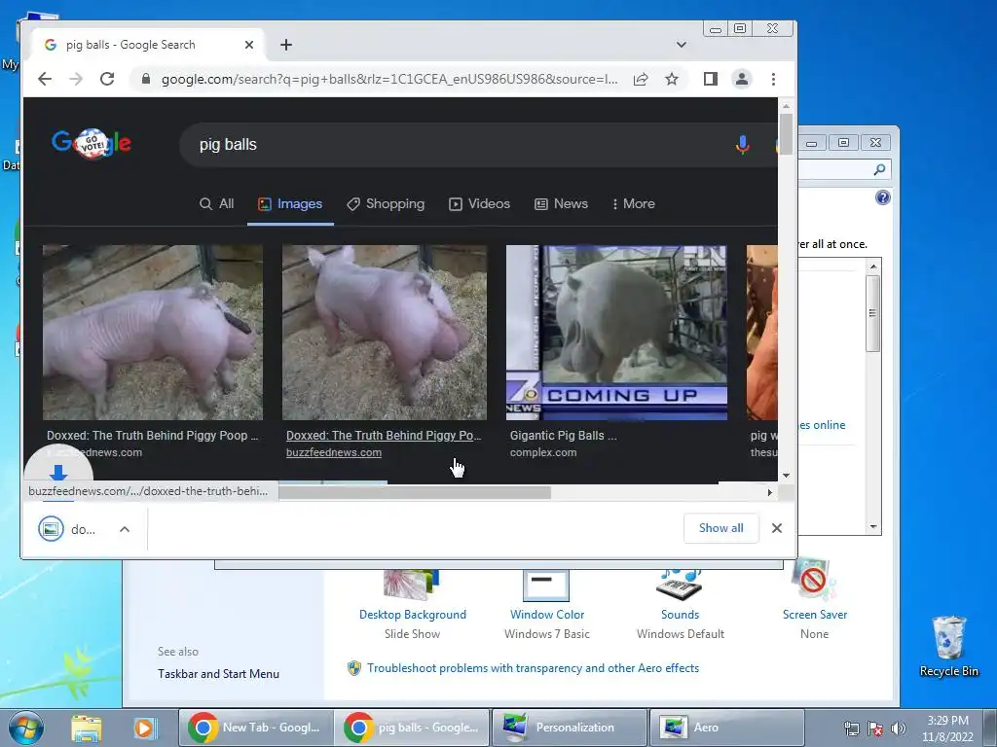Open Windows Explorer from taskbar
Viewport: 997px width, 747px height.
[86, 728]
